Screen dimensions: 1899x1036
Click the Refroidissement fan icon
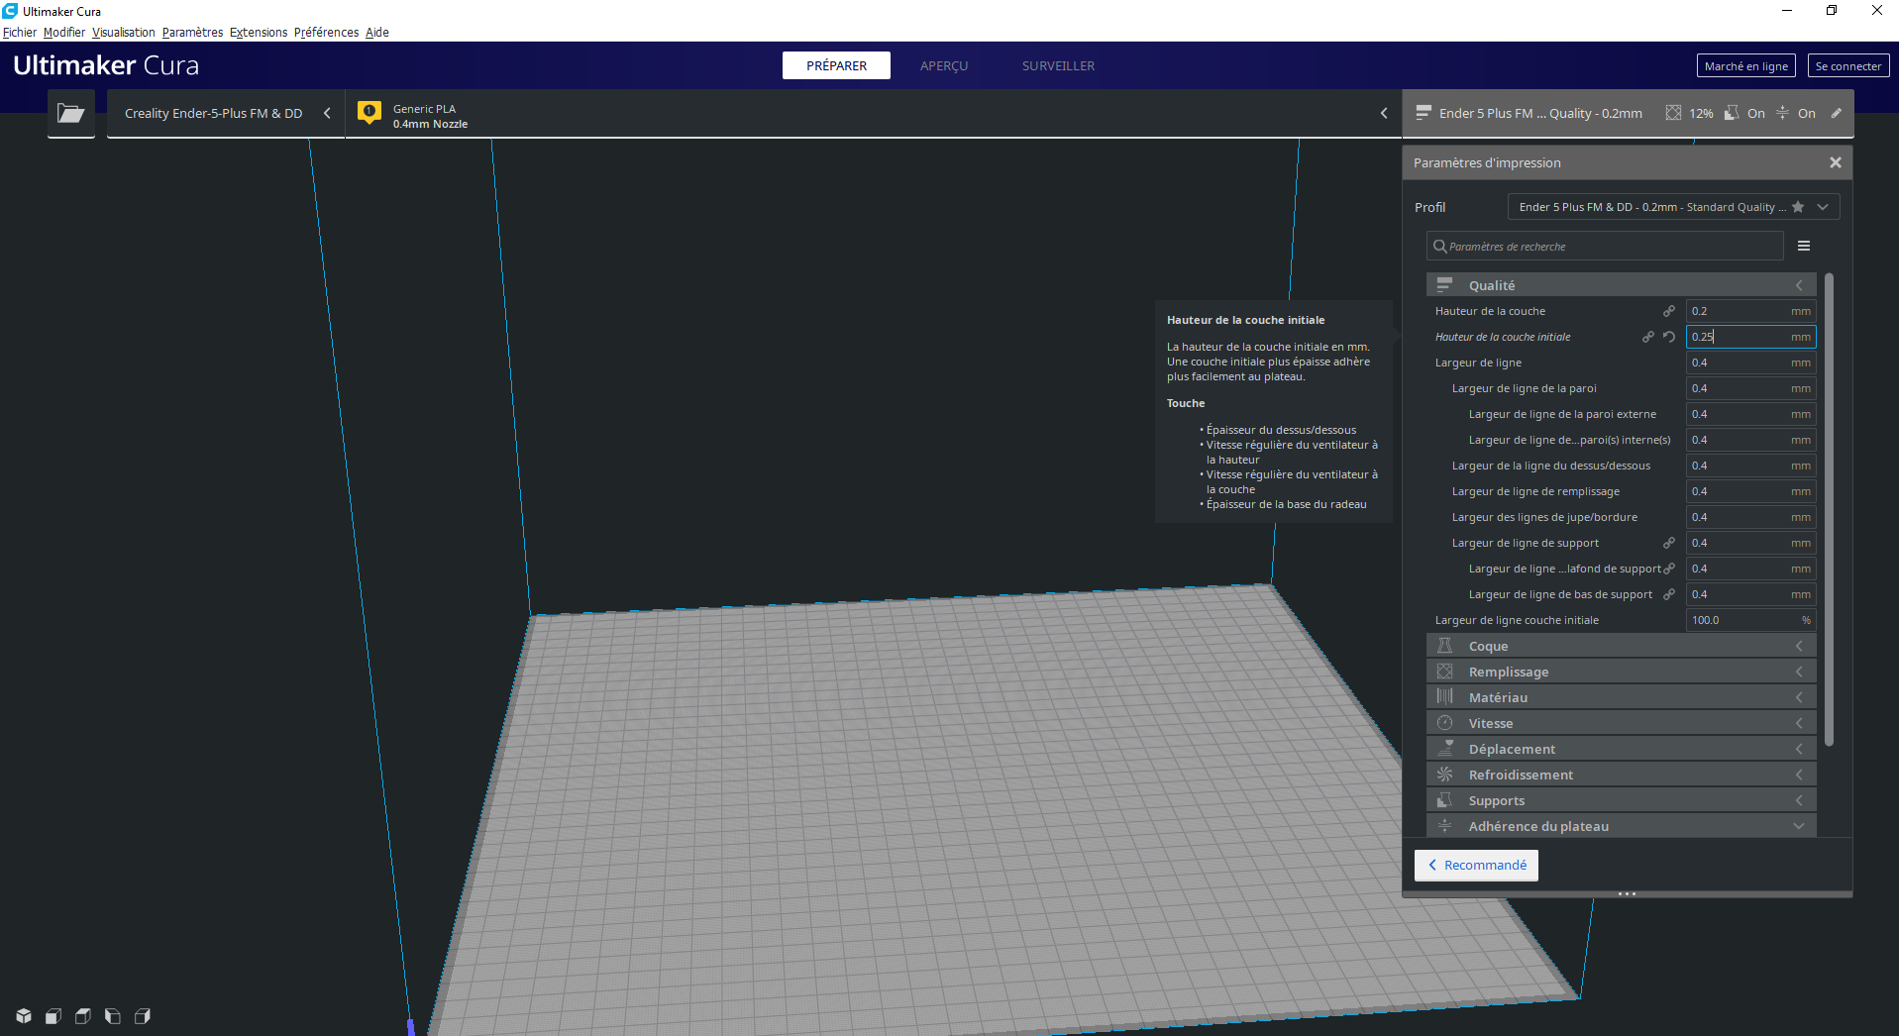tap(1445, 775)
